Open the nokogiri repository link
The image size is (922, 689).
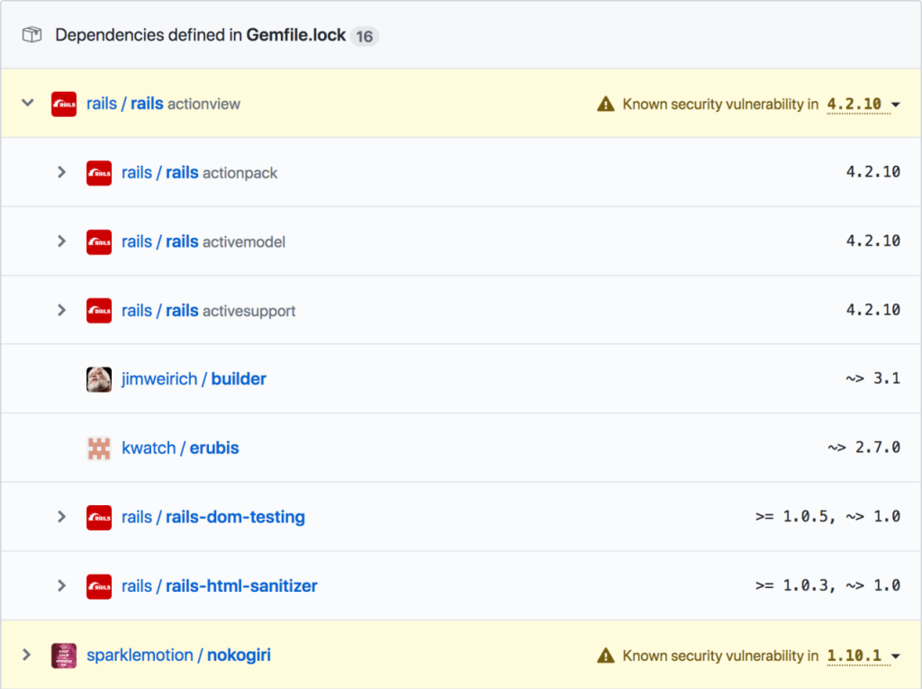point(239,655)
